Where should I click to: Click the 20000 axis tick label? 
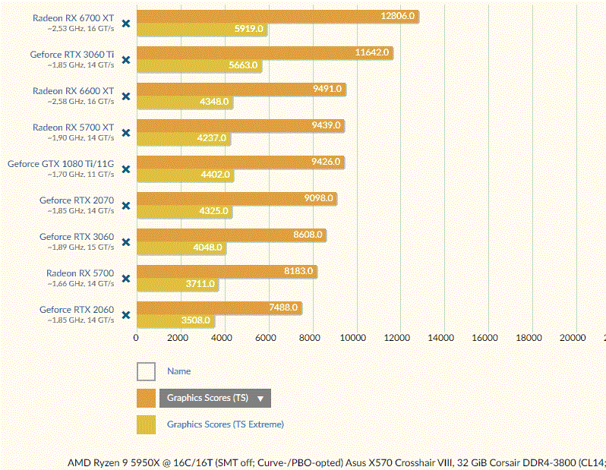click(573, 338)
